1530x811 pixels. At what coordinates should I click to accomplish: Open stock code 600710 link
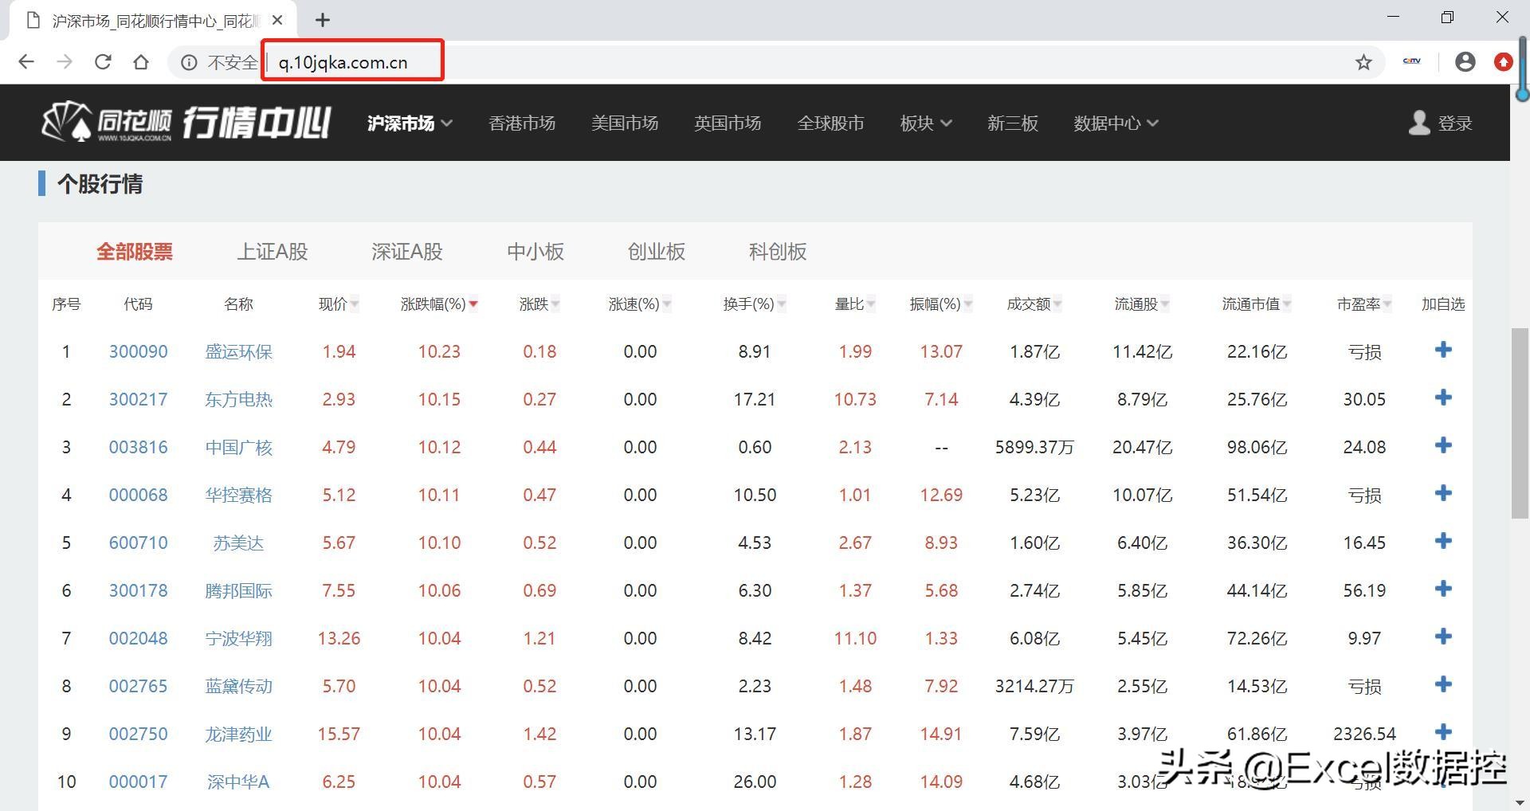[x=138, y=543]
